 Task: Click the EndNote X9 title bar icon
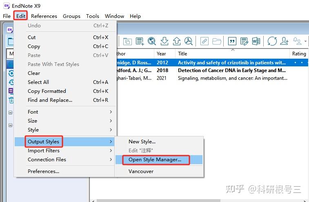click(6, 6)
